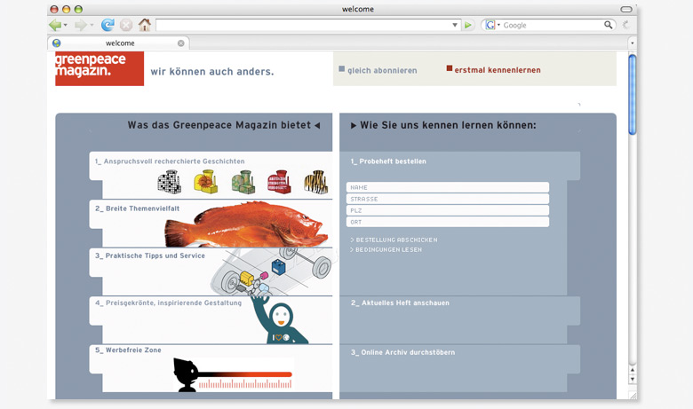Image resolution: width=693 pixels, height=409 pixels.
Task: Click inside the PLZ input field
Action: (448, 210)
